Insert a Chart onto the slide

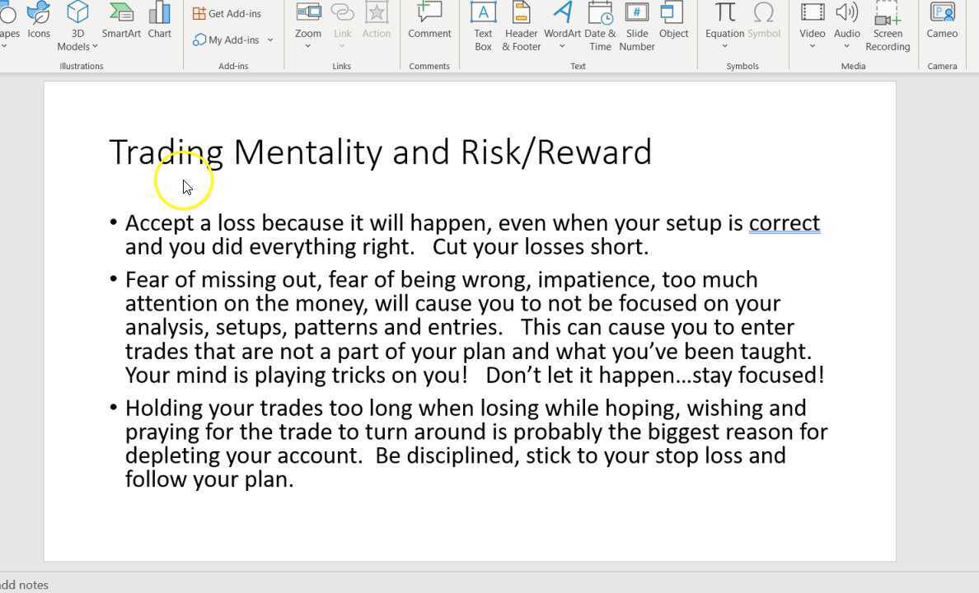159,25
